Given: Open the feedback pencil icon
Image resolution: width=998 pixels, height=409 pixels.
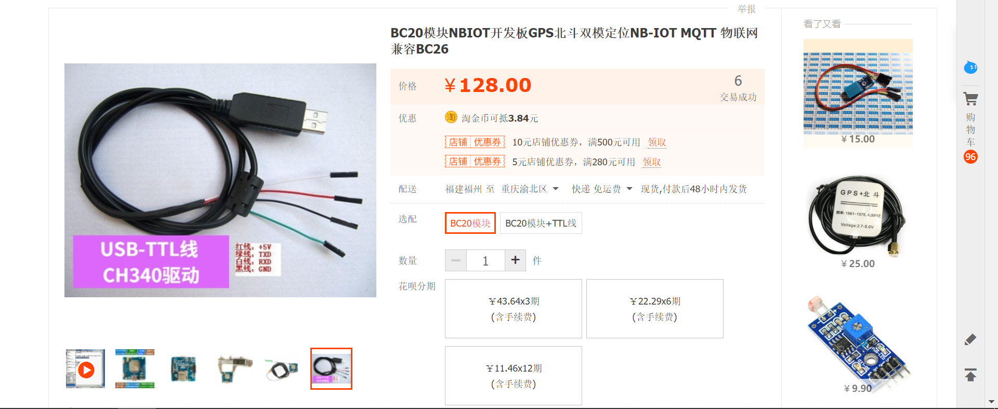Looking at the screenshot, I should 970,339.
